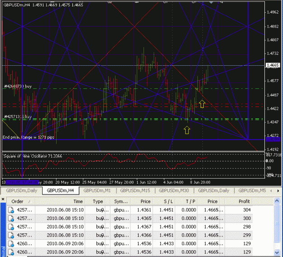Image resolution: width=283 pixels, height=257 pixels.
Task: Click the 1.4192 price axis label
Action: 273,150
